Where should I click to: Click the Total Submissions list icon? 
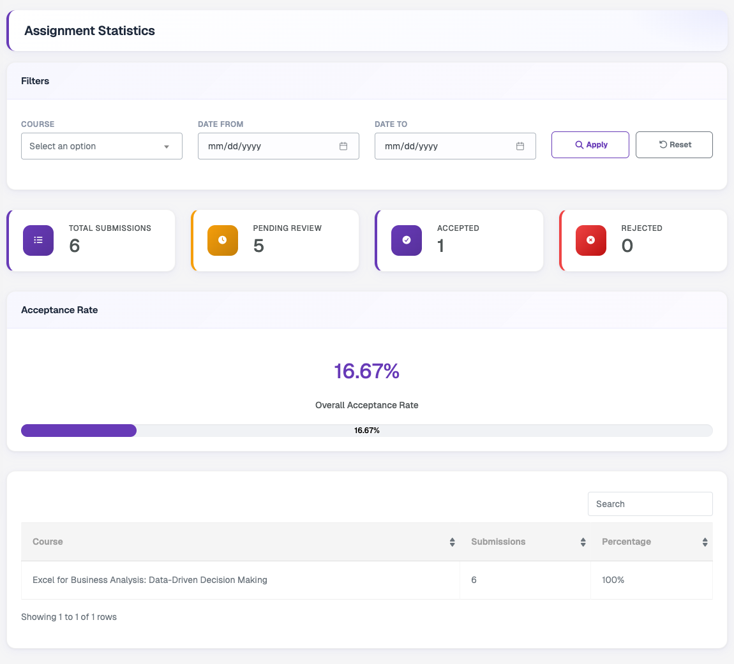[x=38, y=240]
